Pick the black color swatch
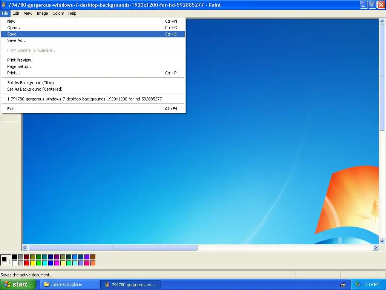 pos(15,257)
